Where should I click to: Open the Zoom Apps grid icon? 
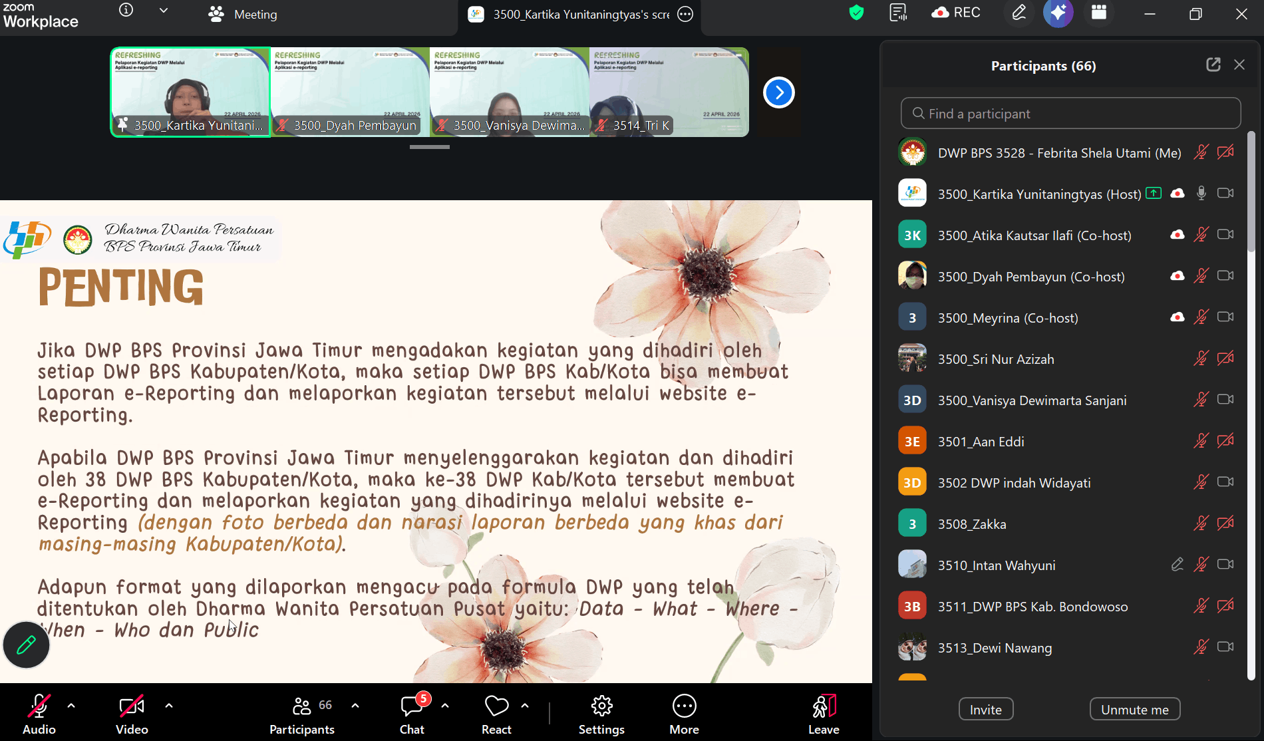click(1099, 13)
